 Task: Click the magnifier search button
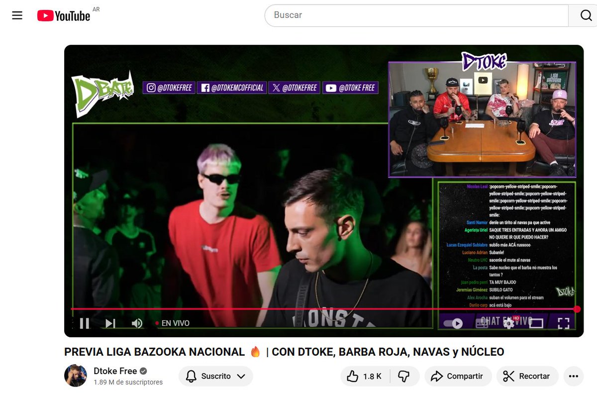click(586, 15)
